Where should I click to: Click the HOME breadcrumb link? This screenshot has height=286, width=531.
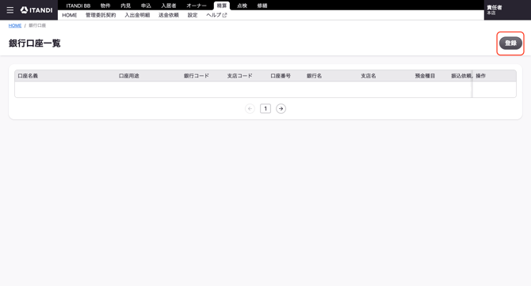click(15, 25)
